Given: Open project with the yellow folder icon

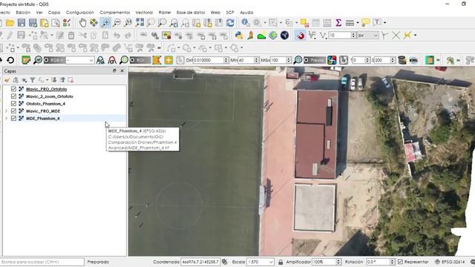Looking at the screenshot, I should click(10, 23).
